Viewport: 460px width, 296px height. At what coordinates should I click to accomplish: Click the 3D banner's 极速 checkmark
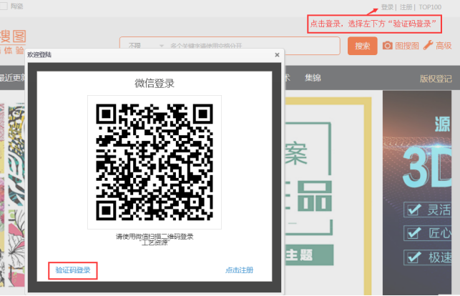point(414,257)
